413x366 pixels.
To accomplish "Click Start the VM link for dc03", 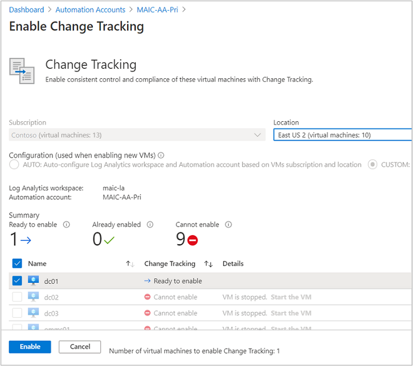I will pos(291,313).
